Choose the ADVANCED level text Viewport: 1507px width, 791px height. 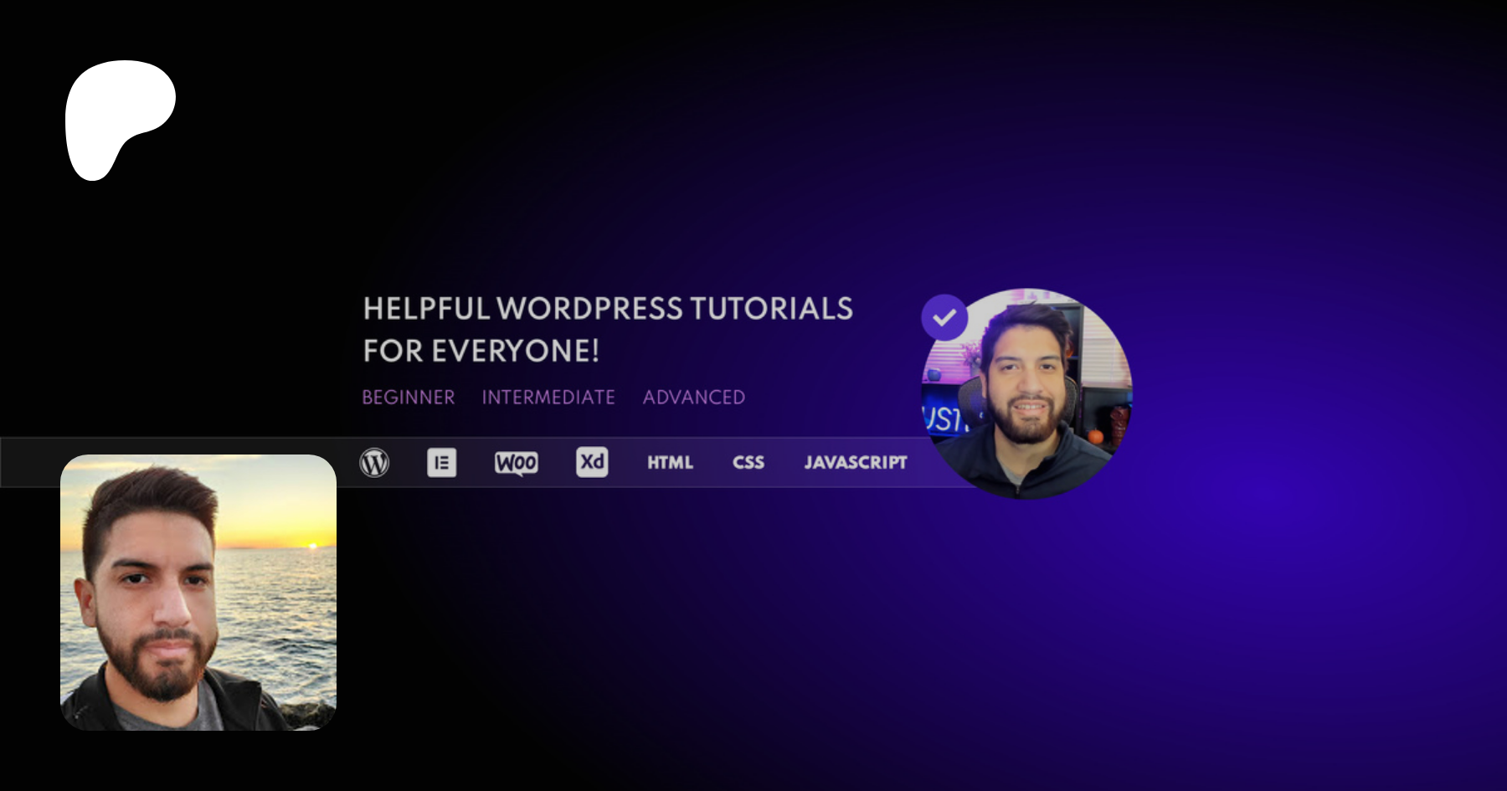click(693, 398)
